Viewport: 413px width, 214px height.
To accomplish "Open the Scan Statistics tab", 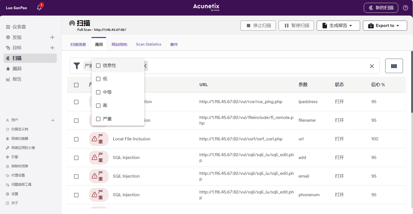I will coord(149,44).
